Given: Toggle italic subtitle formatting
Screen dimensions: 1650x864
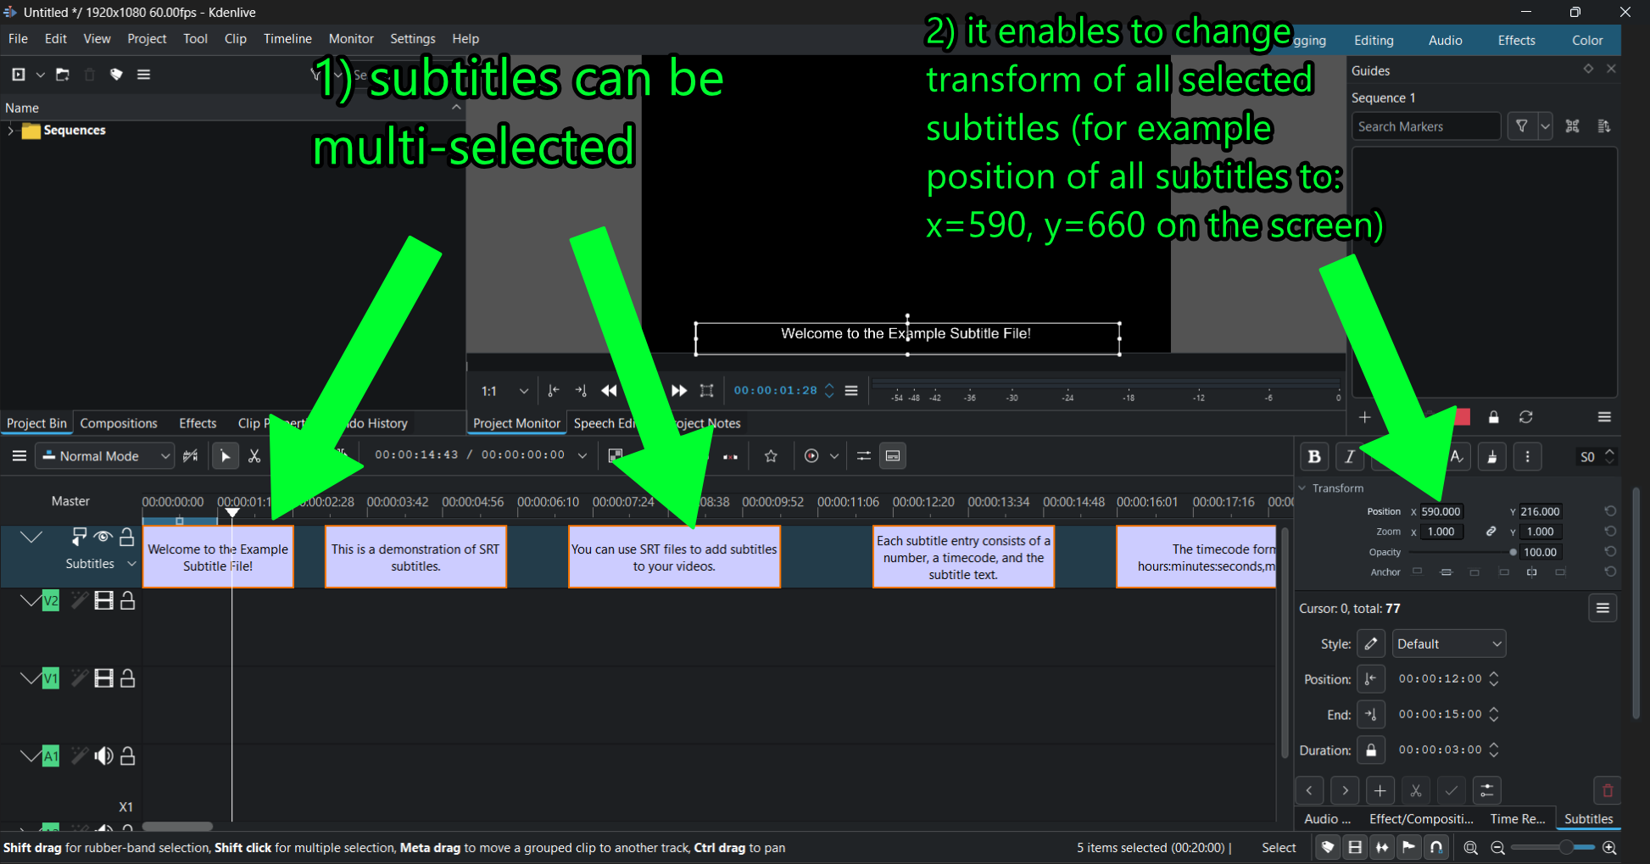Looking at the screenshot, I should tap(1349, 457).
